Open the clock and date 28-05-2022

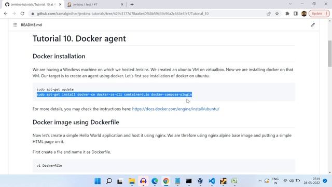[312, 181]
